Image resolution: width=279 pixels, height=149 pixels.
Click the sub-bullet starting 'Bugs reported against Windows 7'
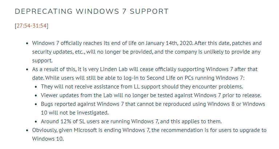pos(153,108)
